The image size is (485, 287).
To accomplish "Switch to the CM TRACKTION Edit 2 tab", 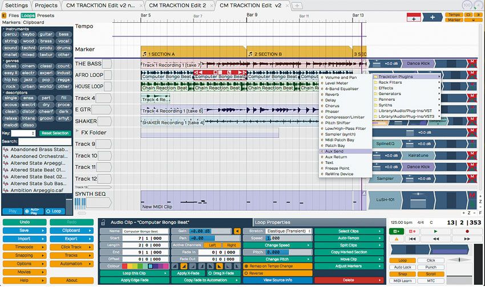I will click(x=177, y=6).
